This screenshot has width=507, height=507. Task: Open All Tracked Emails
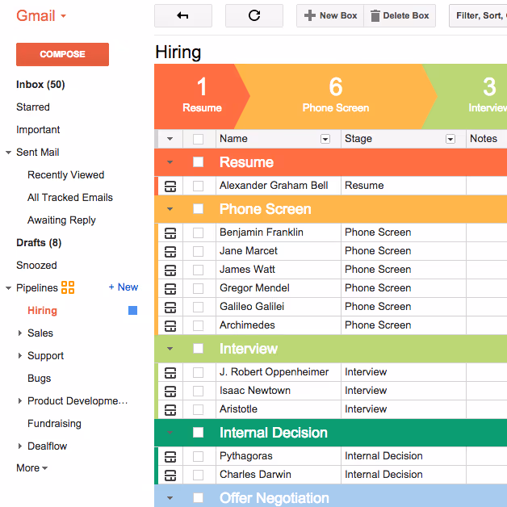coord(70,197)
